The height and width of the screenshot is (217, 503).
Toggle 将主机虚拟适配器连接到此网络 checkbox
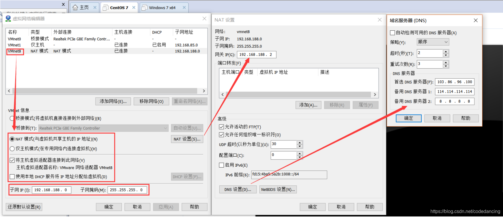pyautogui.click(x=12, y=160)
